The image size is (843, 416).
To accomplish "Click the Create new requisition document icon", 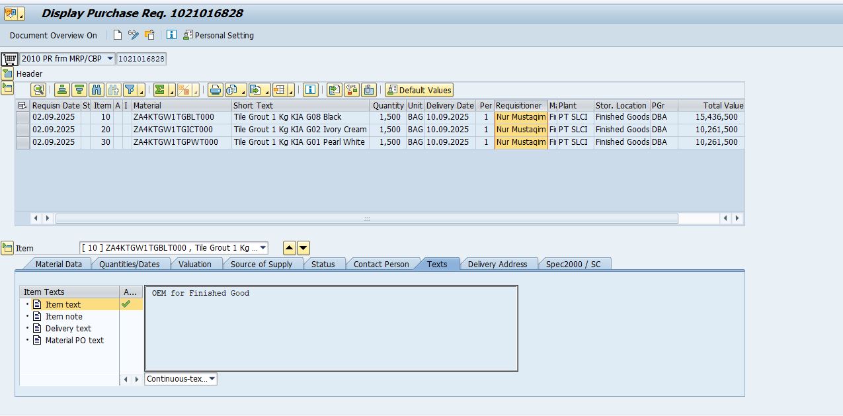I will 118,35.
